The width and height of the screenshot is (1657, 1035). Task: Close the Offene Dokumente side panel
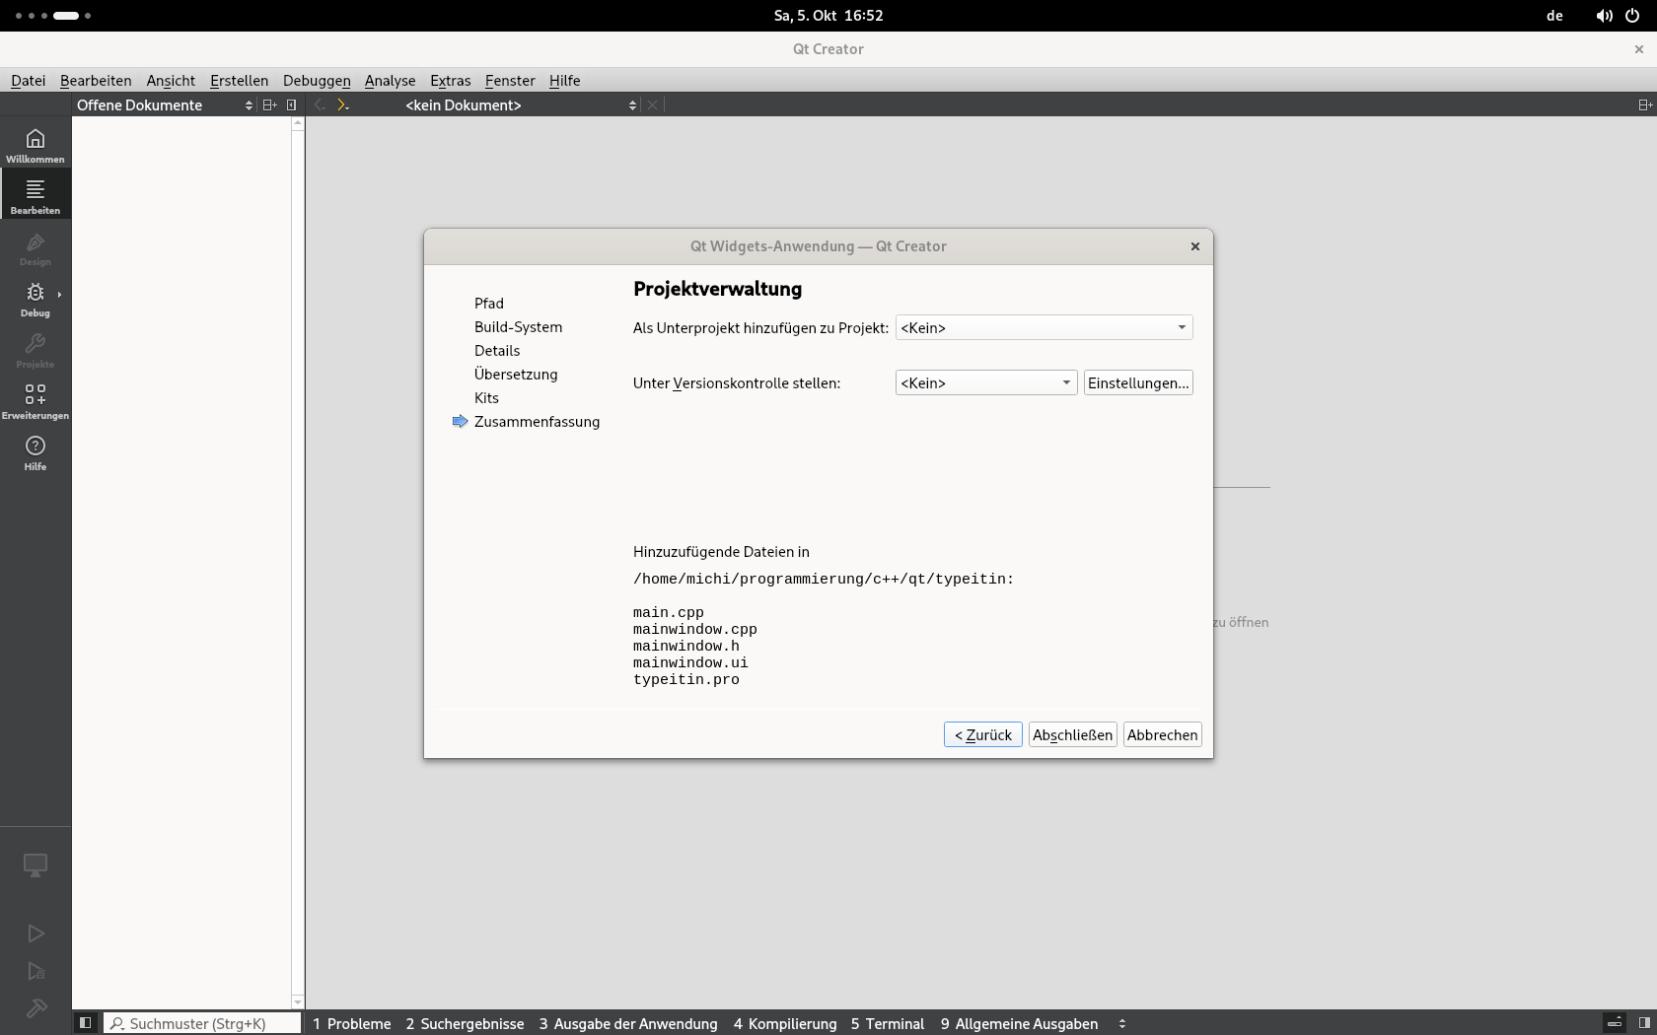tap(291, 104)
